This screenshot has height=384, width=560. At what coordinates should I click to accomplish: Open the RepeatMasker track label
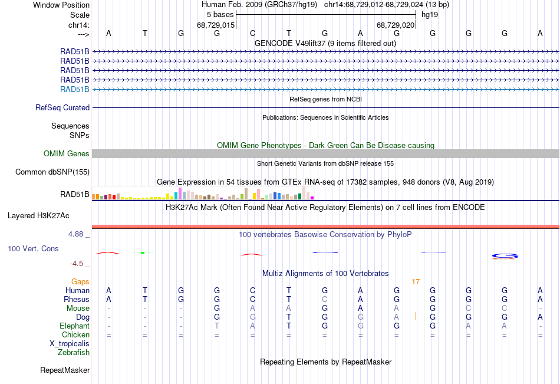(x=65, y=370)
